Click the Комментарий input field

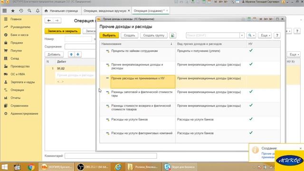click(111, 156)
